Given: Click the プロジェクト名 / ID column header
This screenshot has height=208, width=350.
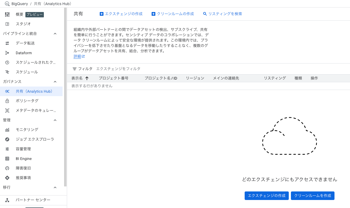Looking at the screenshot, I should click(x=161, y=78).
